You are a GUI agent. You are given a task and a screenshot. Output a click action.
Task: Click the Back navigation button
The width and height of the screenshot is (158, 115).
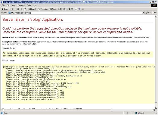[5, 9]
